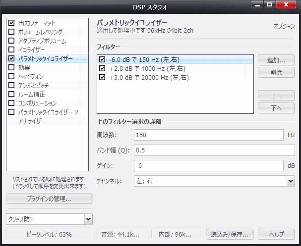
Task: Select 効果 item in DSP list
Action: pos(24,67)
